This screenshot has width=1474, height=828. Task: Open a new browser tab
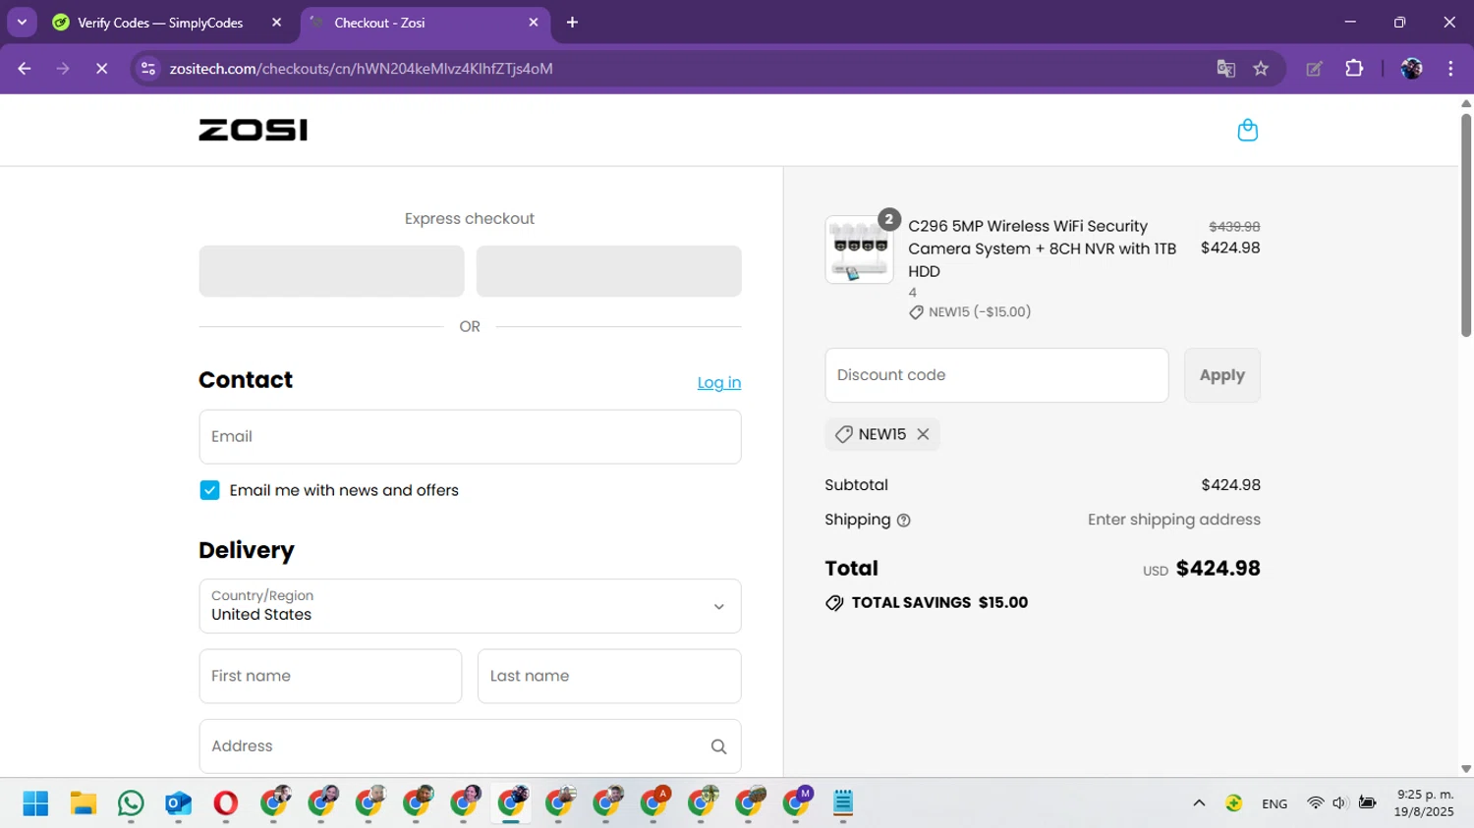pos(572,23)
